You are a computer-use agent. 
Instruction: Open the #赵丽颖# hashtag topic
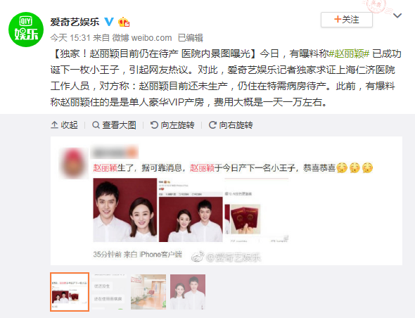(x=349, y=53)
